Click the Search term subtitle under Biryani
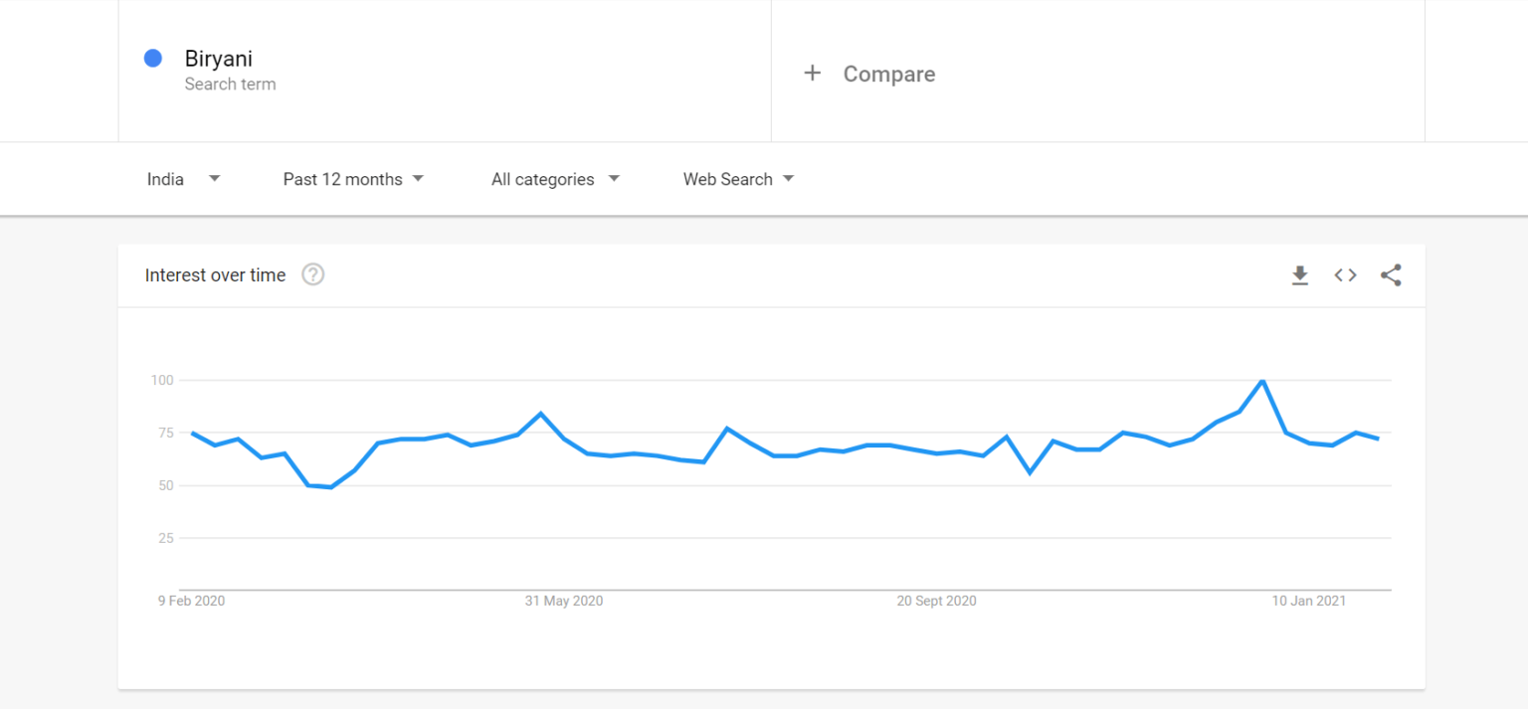1528x709 pixels. tap(230, 85)
